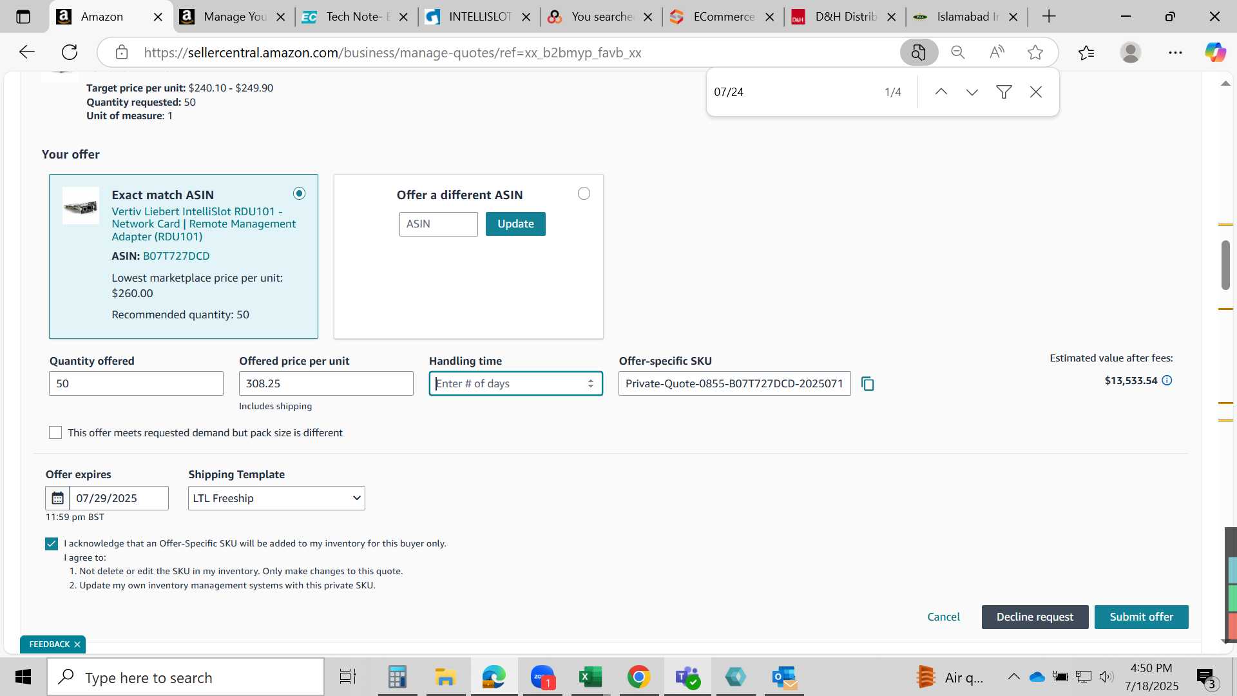Image resolution: width=1237 pixels, height=696 pixels.
Task: Copy the Offer-specific SKU
Action: 868,384
